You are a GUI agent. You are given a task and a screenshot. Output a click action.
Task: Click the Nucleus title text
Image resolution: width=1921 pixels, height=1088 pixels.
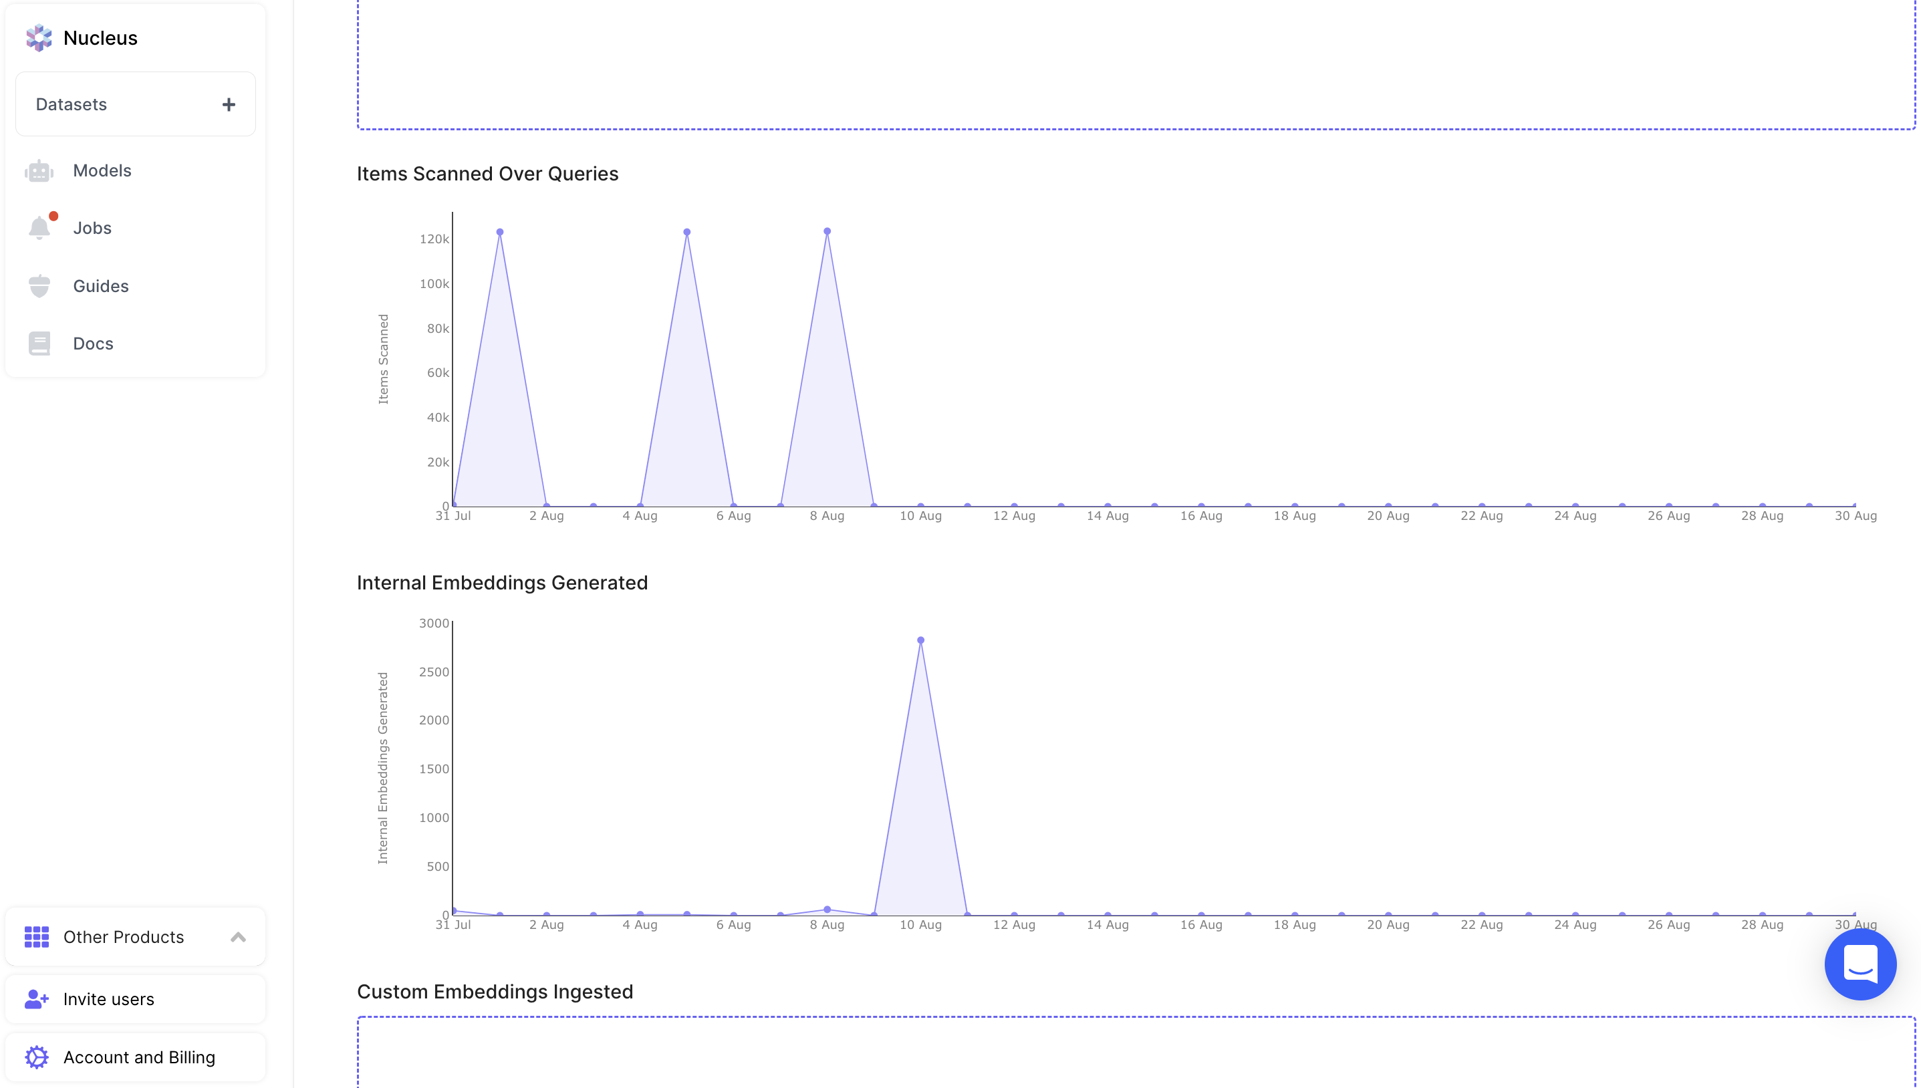(100, 38)
